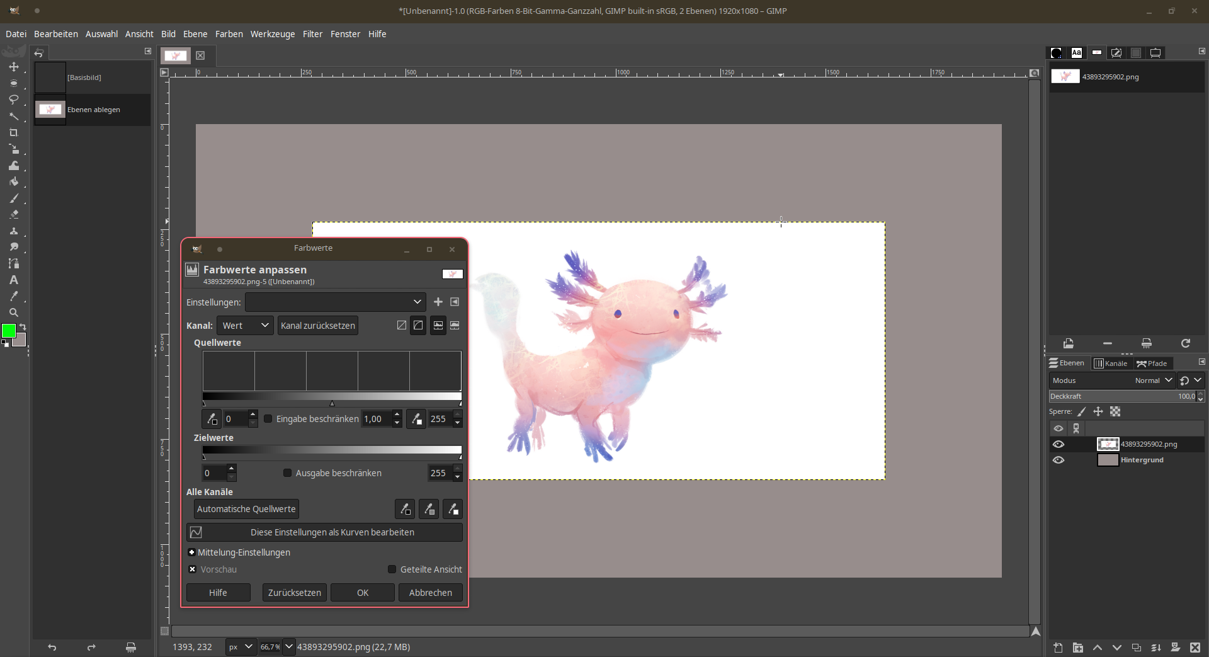Image resolution: width=1209 pixels, height=657 pixels.
Task: Select the Move tool in the toolbox
Action: point(14,67)
